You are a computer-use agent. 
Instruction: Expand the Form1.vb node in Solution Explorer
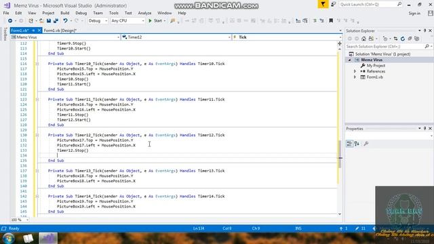[355, 77]
